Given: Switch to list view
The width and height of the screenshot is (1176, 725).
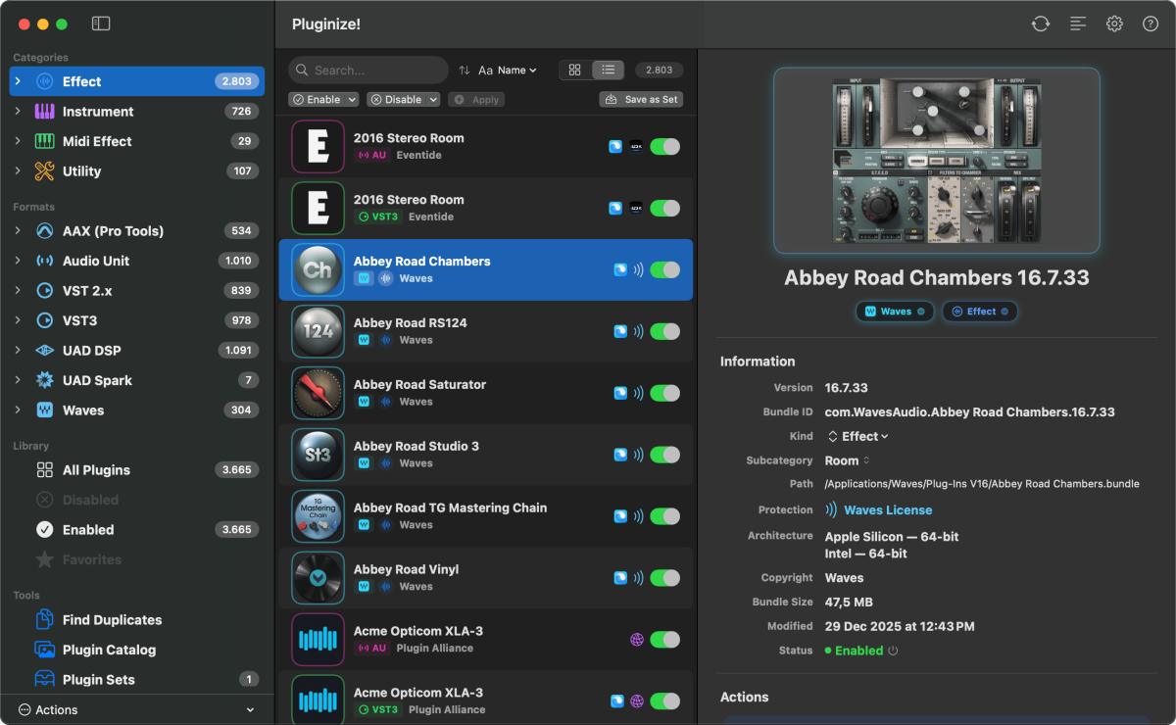Looking at the screenshot, I should (608, 70).
